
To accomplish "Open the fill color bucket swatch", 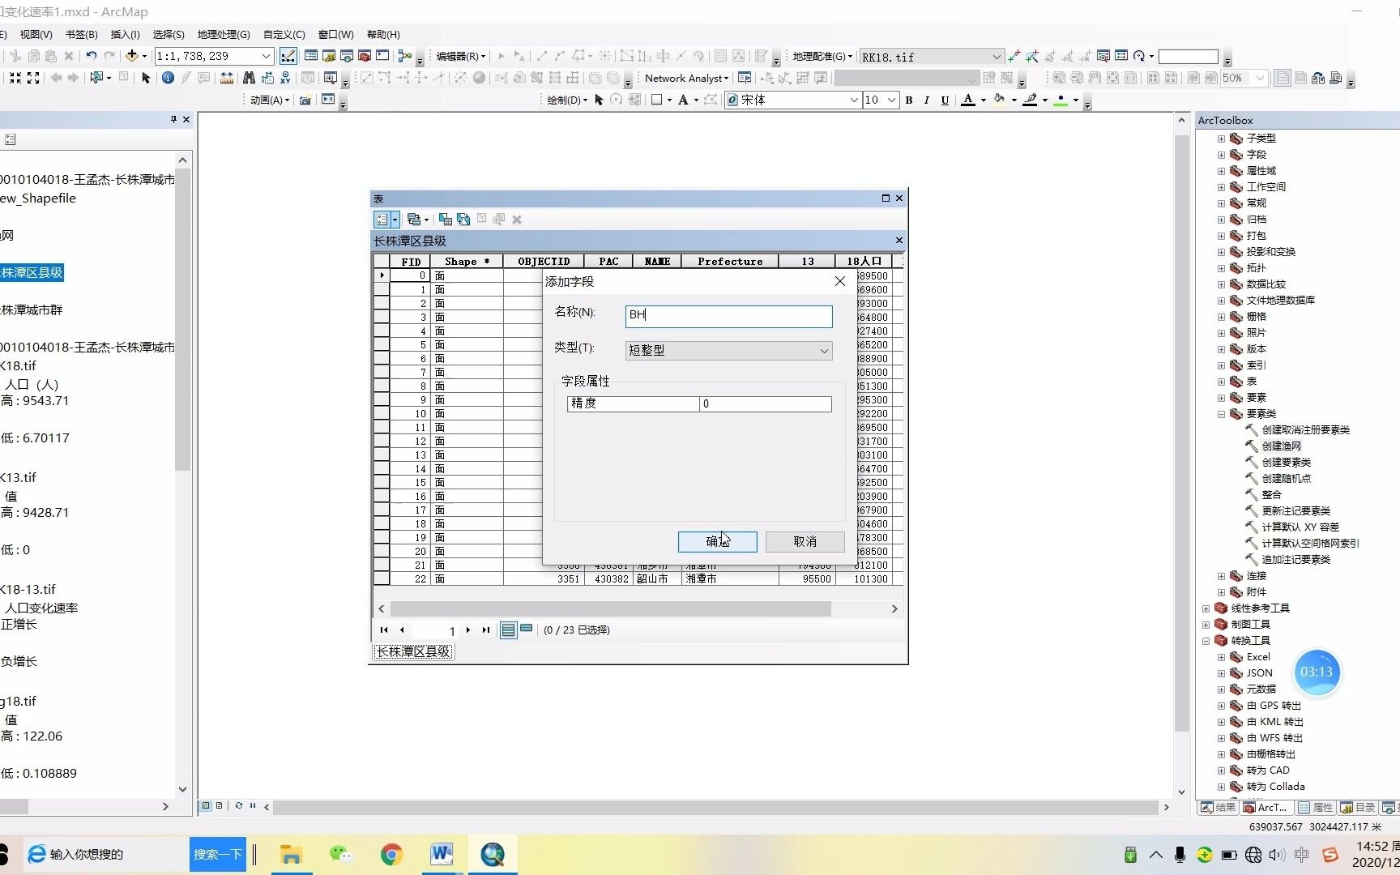I will [x=1000, y=100].
